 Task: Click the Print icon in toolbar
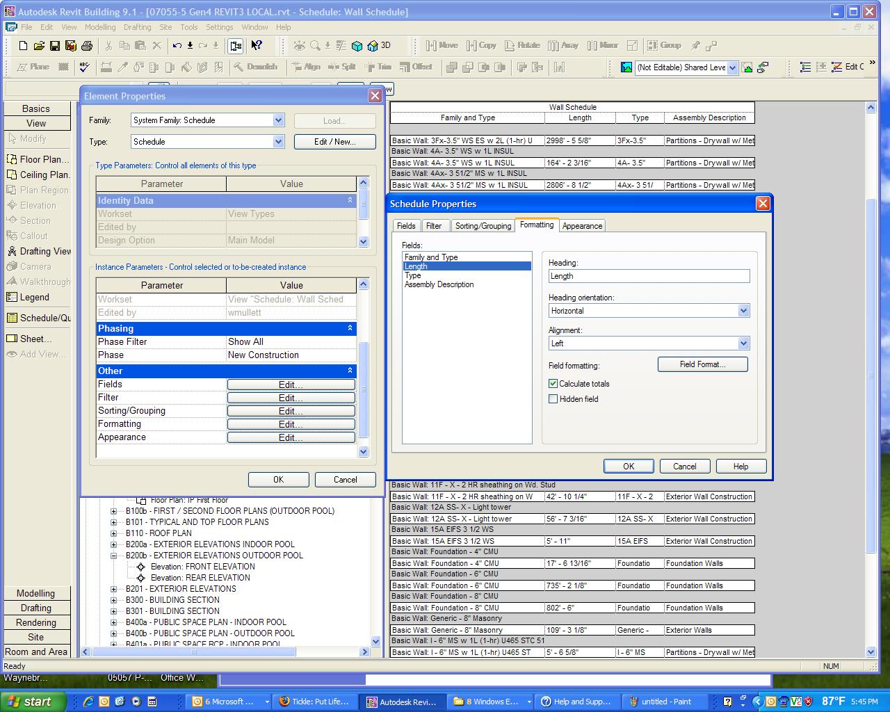pos(87,46)
